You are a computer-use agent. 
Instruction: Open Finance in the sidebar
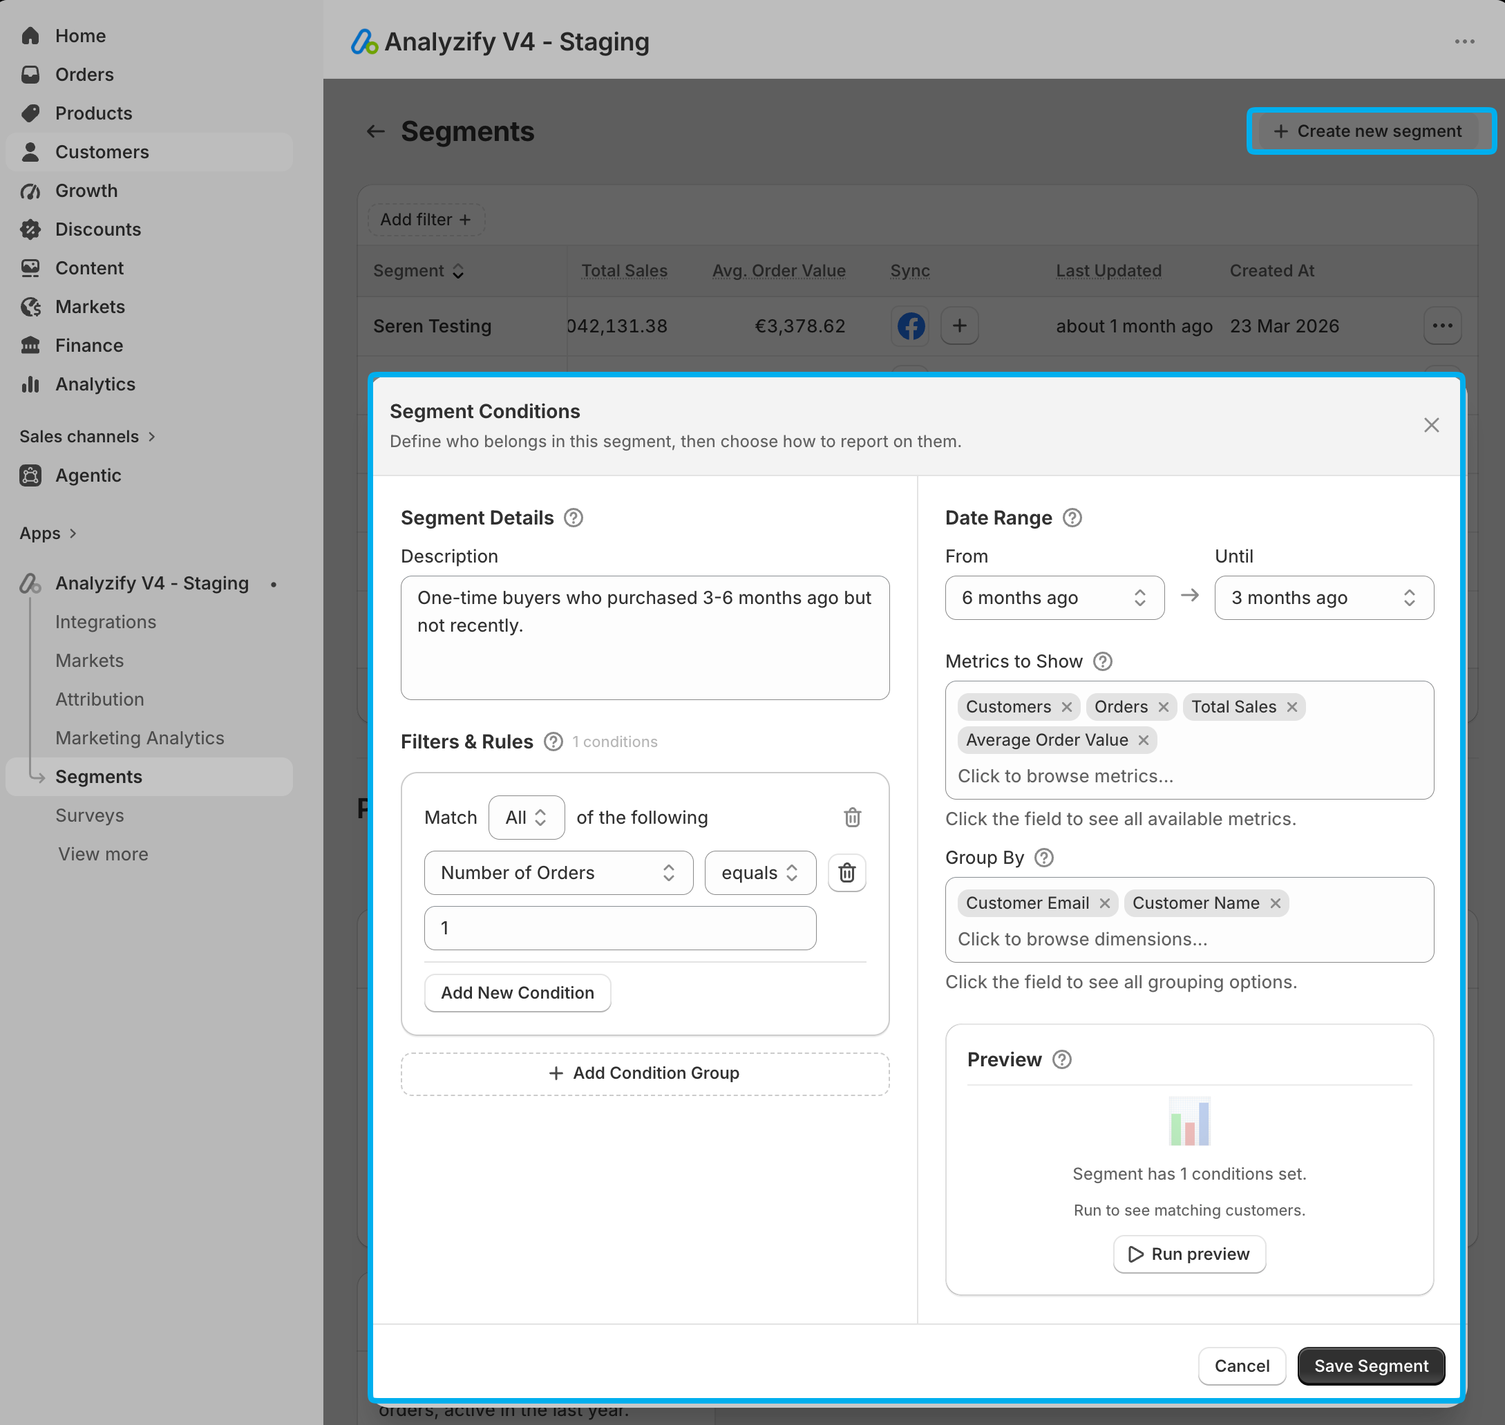point(89,346)
